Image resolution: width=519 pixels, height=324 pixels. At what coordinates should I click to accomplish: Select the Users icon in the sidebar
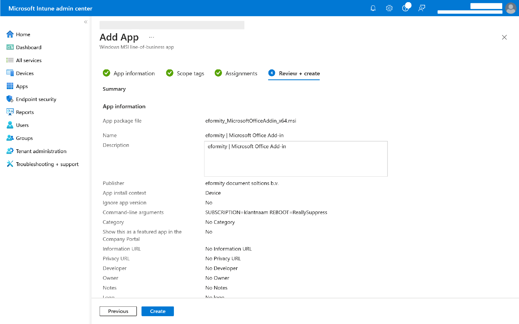coord(10,125)
